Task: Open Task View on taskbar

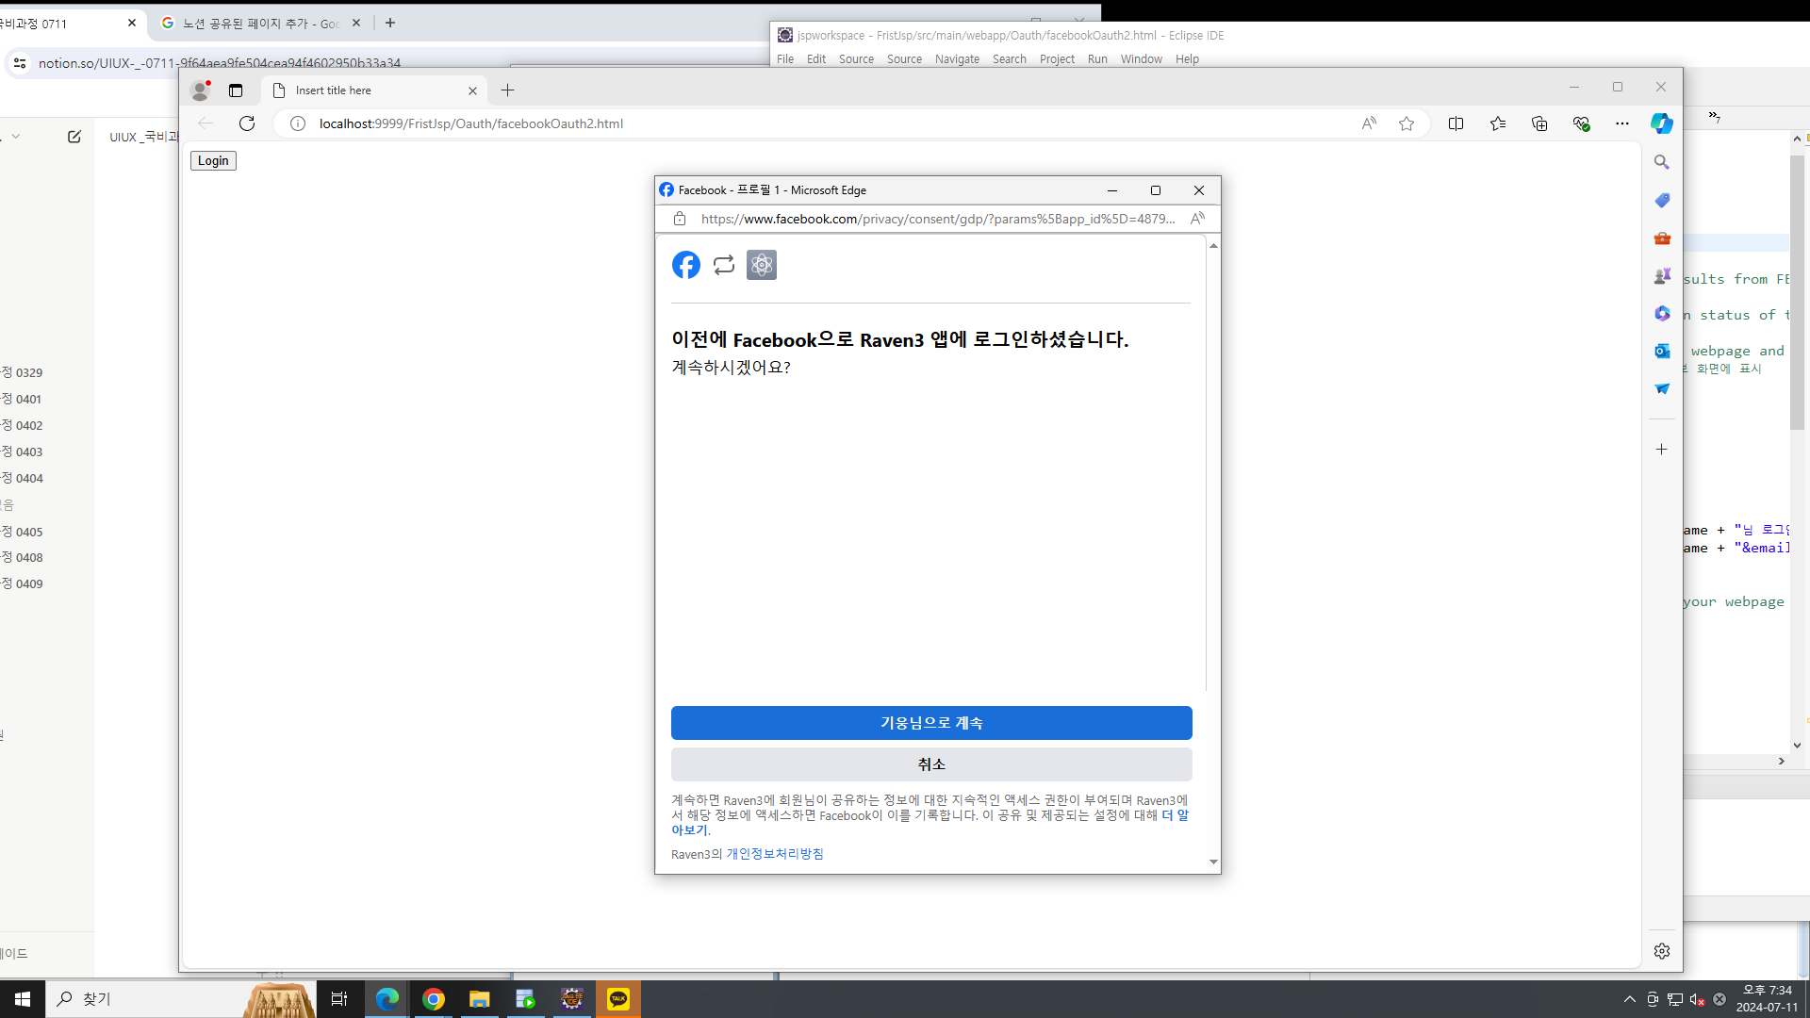Action: pos(339,999)
